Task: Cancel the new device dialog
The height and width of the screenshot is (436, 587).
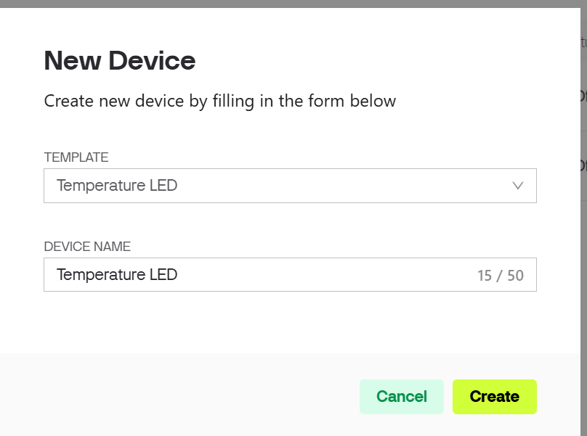Action: pyautogui.click(x=401, y=397)
